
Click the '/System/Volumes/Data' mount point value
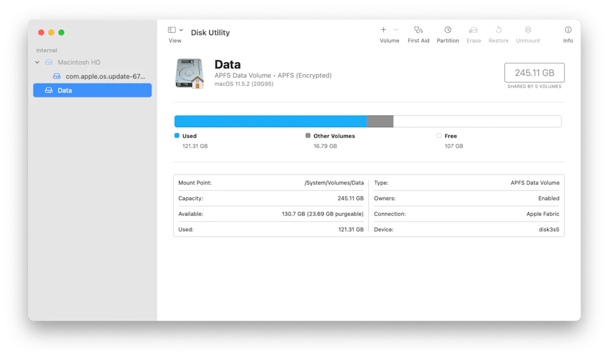click(334, 183)
